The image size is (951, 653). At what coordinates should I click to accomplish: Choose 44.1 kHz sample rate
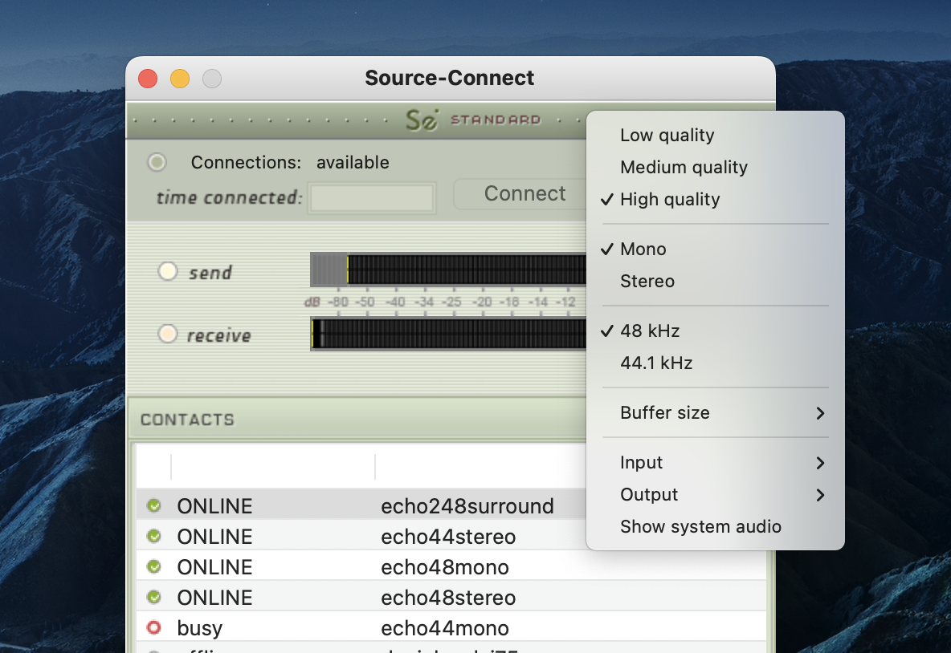(656, 363)
